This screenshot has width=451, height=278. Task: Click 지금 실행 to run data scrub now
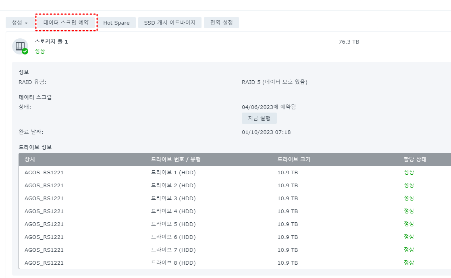click(x=258, y=118)
